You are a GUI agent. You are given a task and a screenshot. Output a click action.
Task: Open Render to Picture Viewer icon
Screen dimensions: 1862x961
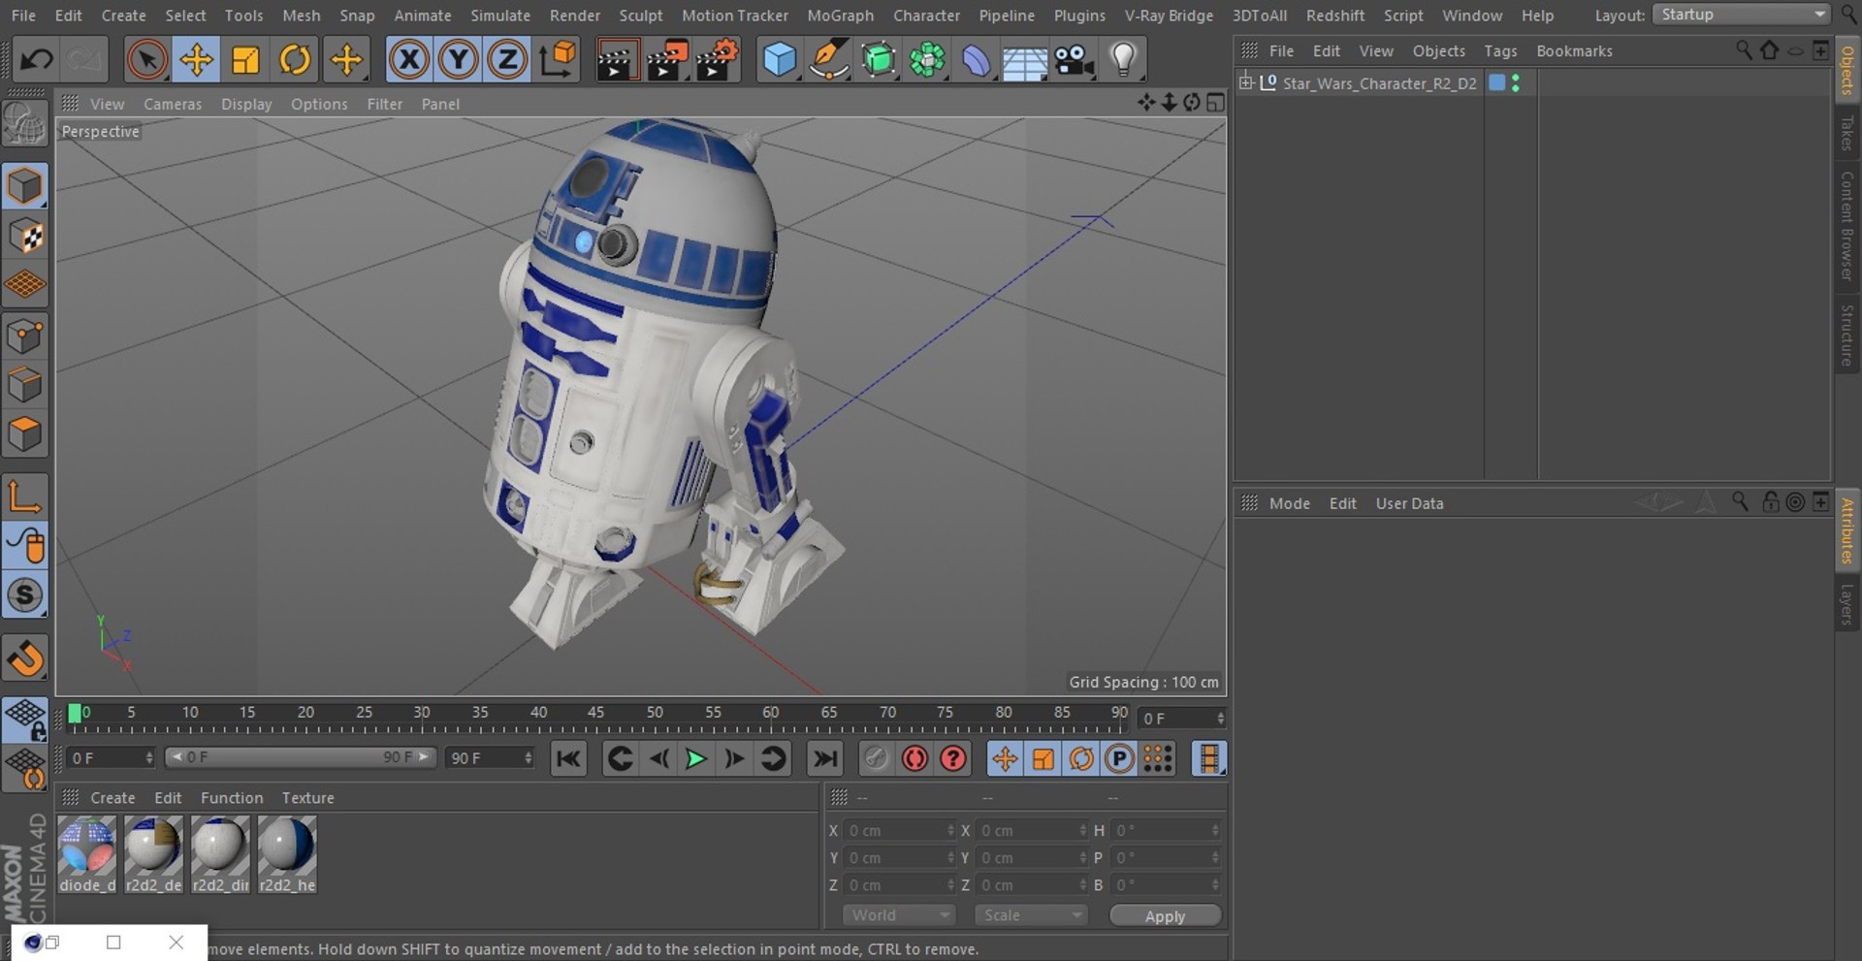click(x=666, y=60)
